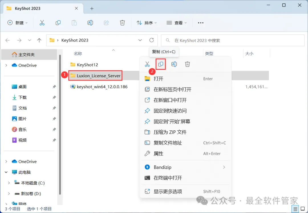Screen dimensions: 308x213
Task: Open recent locations dropdown arrow
Action: pyautogui.click(x=29, y=40)
